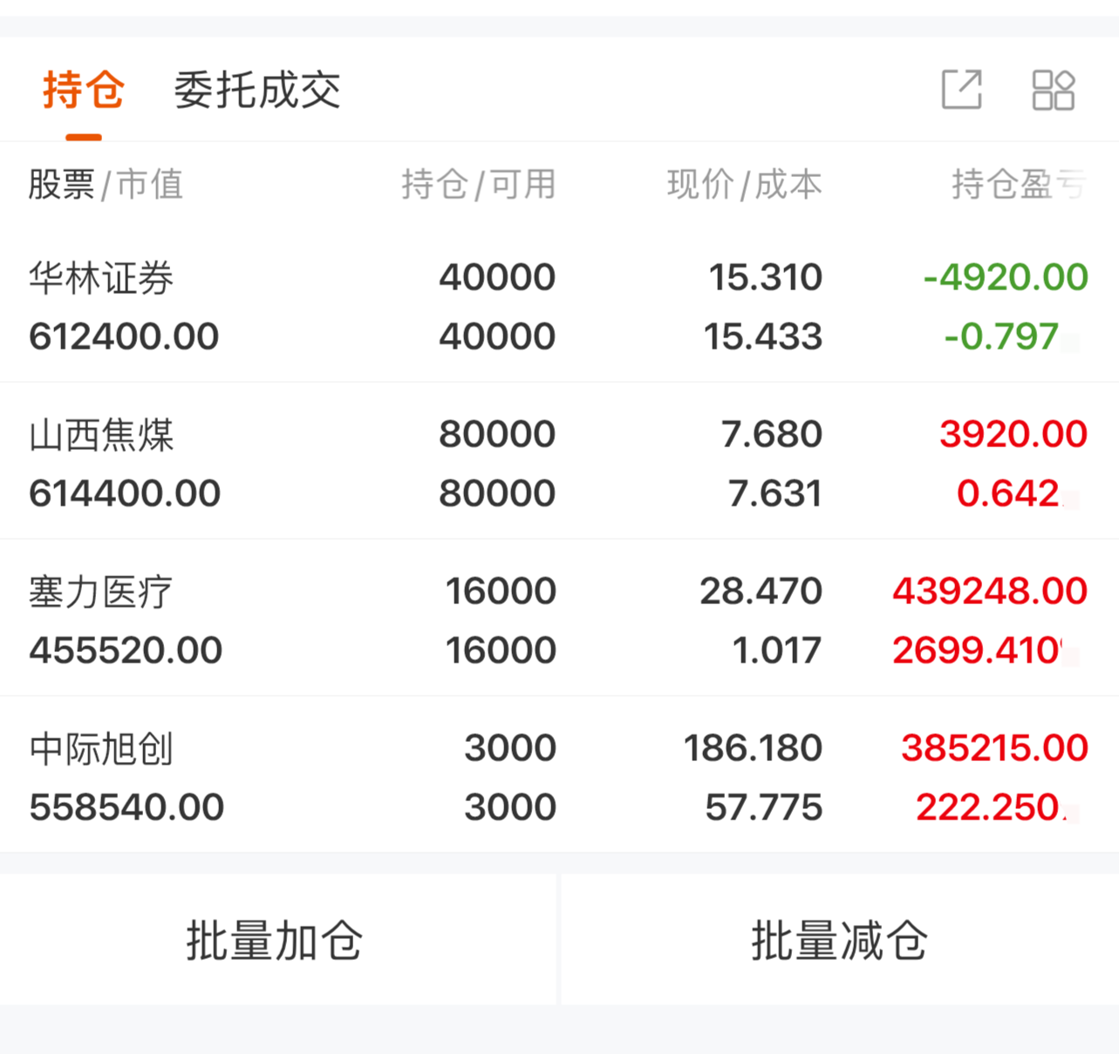Sort by 持仓盈亏 column header

point(1020,184)
